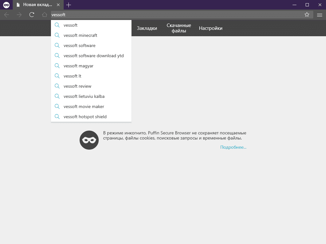
Task: Minimize the browser window
Action: pyautogui.click(x=294, y=5)
